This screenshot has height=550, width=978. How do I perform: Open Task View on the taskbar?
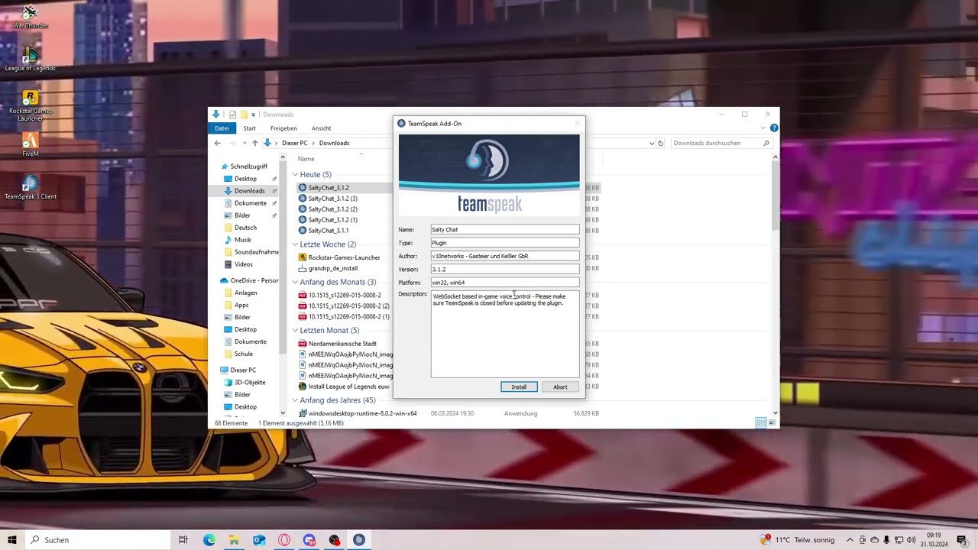(183, 540)
